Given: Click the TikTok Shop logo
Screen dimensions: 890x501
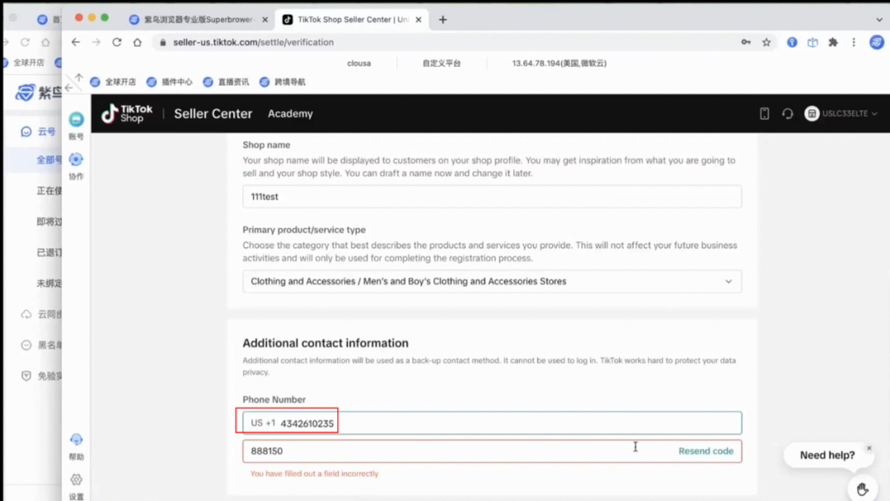Looking at the screenshot, I should point(127,114).
